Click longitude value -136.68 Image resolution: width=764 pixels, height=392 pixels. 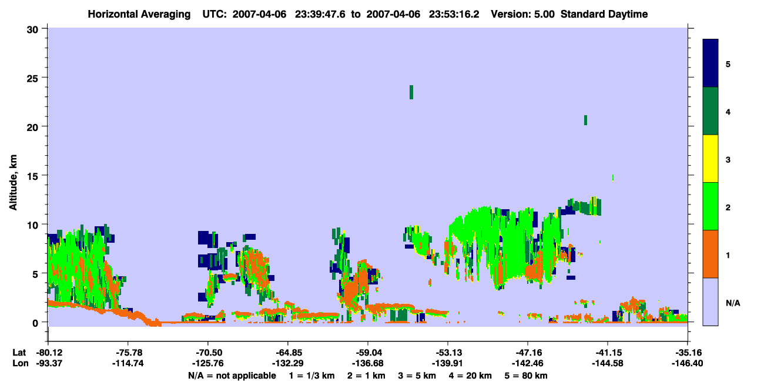pos(368,364)
